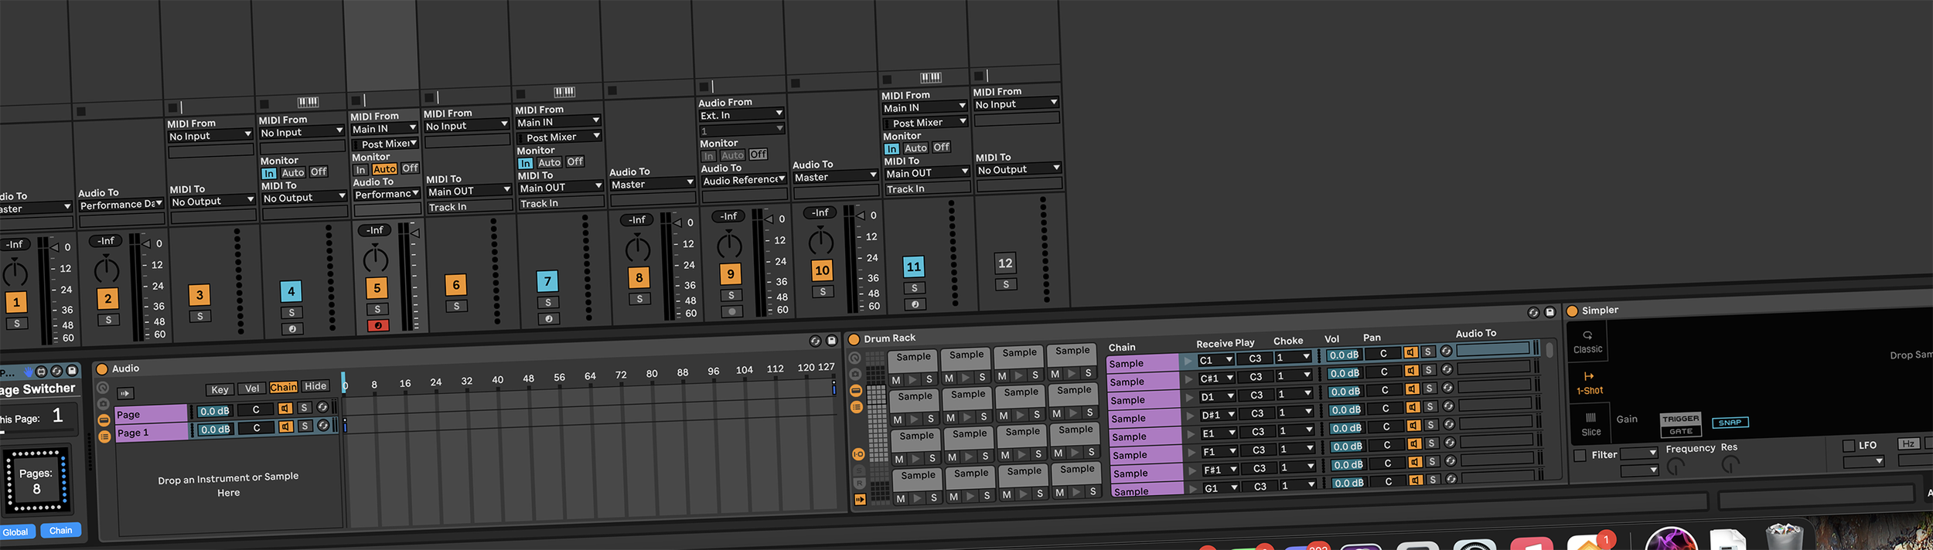The height and width of the screenshot is (550, 1933).
Task: Click track 4 arm button
Action: [291, 329]
